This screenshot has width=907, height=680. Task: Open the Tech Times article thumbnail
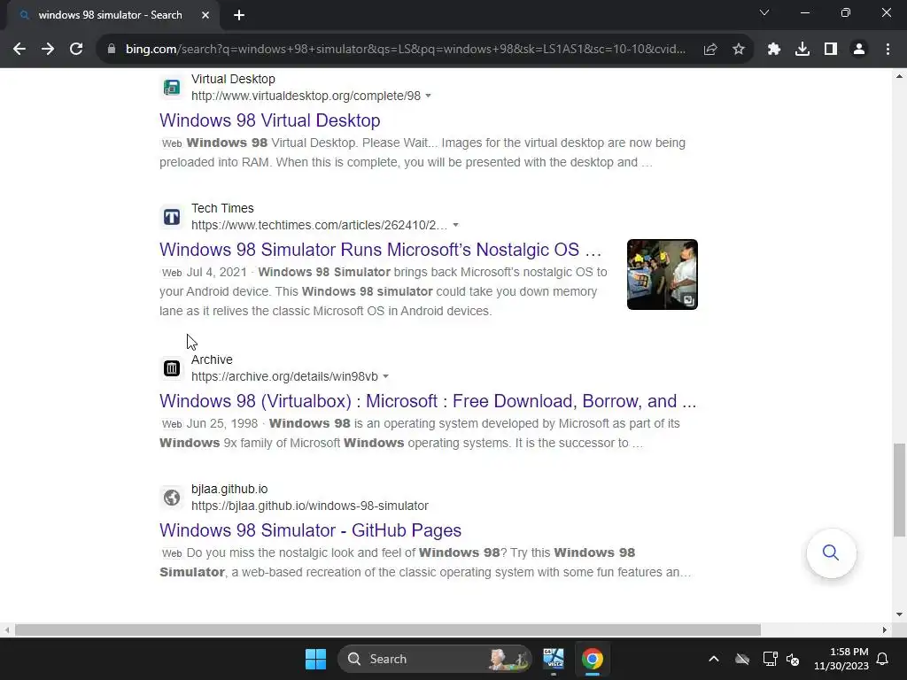(663, 274)
